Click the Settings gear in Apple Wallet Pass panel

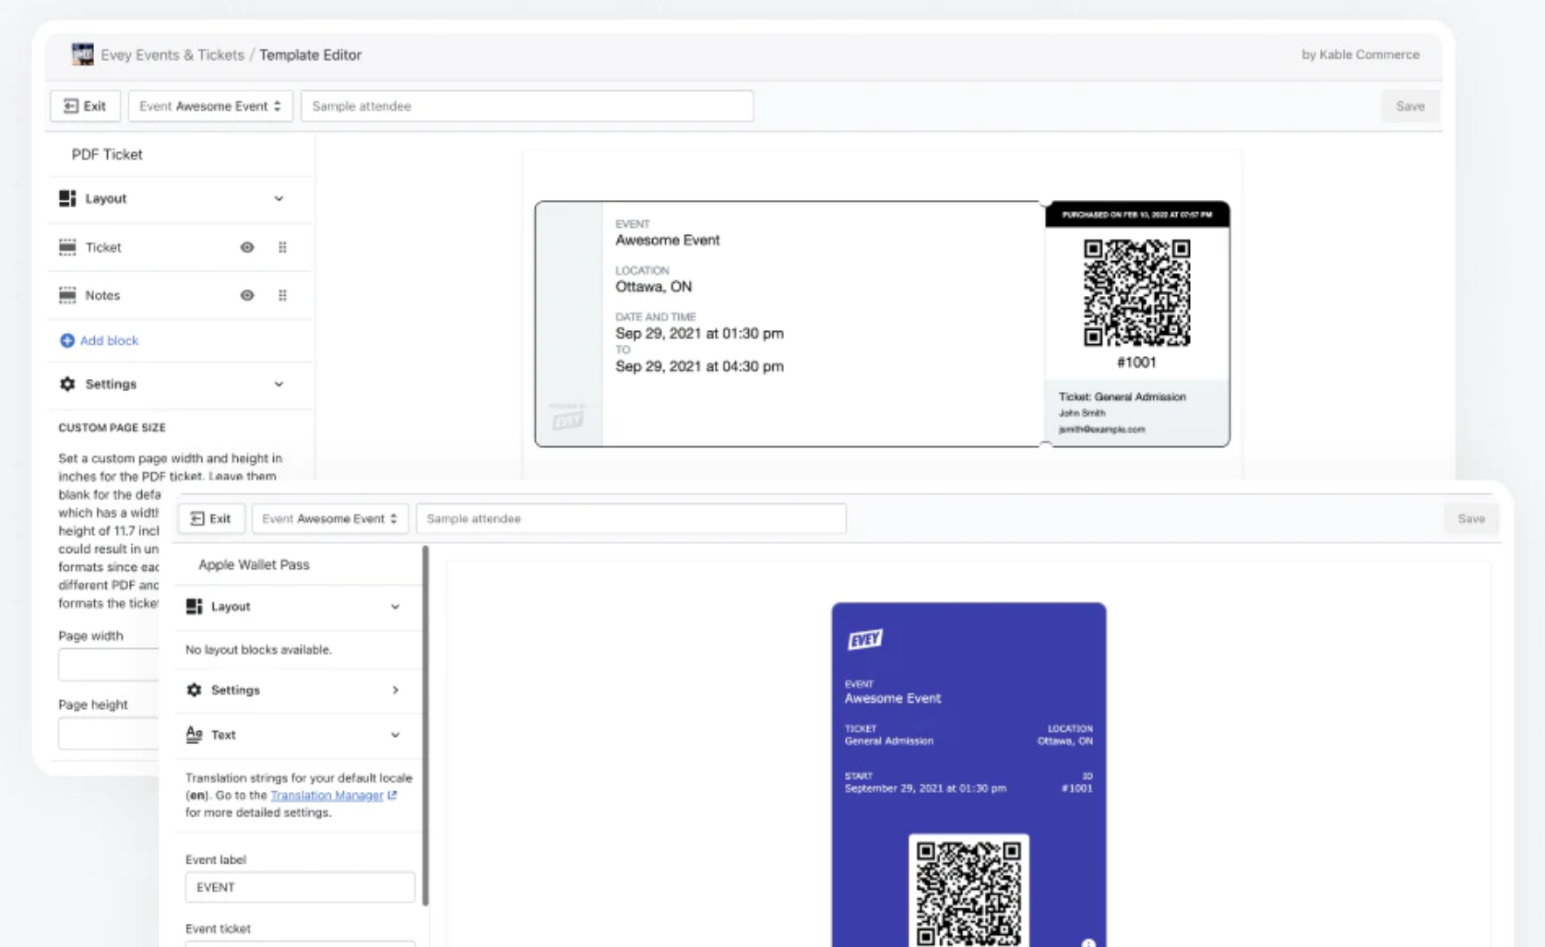[194, 690]
